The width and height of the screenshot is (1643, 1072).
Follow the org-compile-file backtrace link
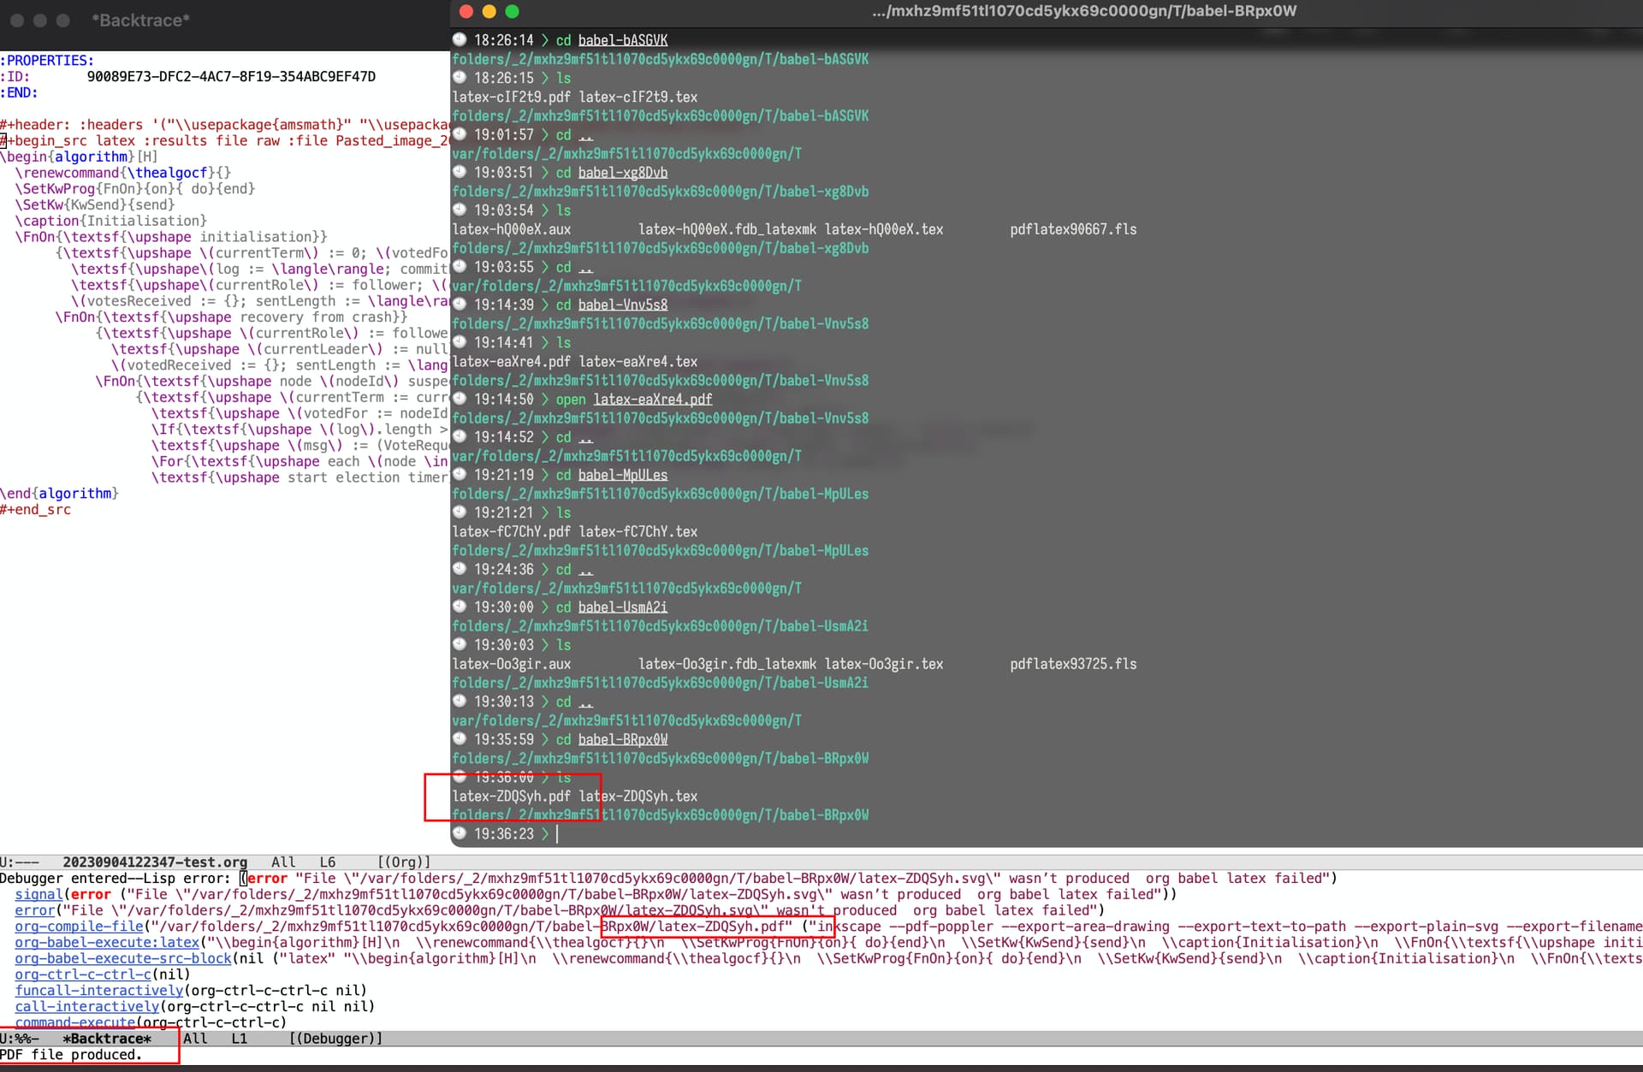click(80, 927)
